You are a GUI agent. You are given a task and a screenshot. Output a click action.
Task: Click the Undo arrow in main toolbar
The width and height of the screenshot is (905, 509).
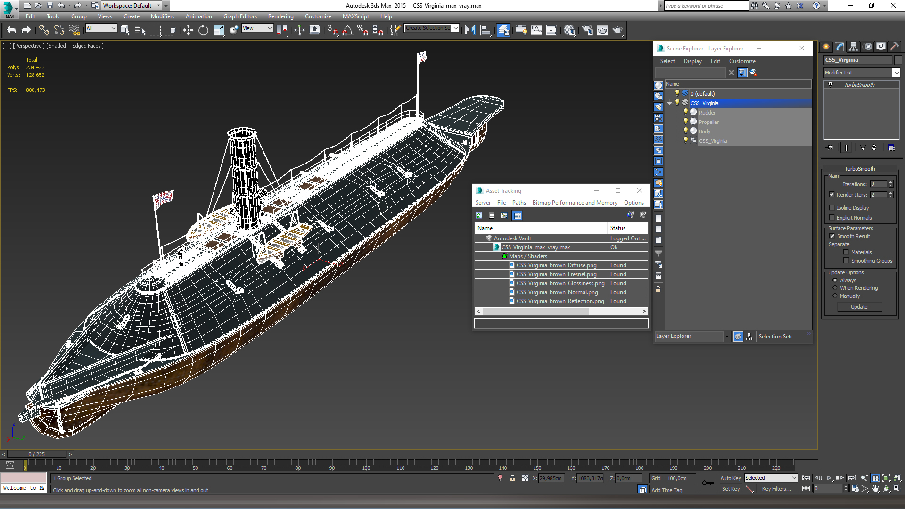11,30
